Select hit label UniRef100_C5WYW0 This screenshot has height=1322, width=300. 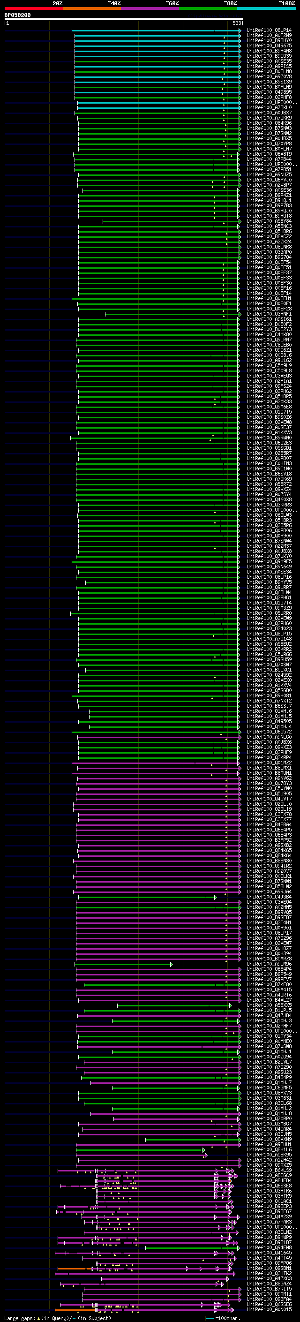tap(269, 789)
